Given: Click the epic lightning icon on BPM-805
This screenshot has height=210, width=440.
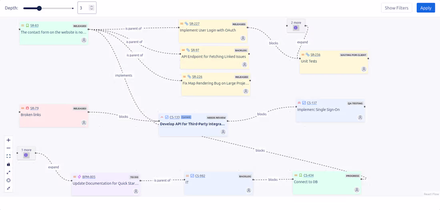Looking at the screenshot, I should tap(80, 177).
